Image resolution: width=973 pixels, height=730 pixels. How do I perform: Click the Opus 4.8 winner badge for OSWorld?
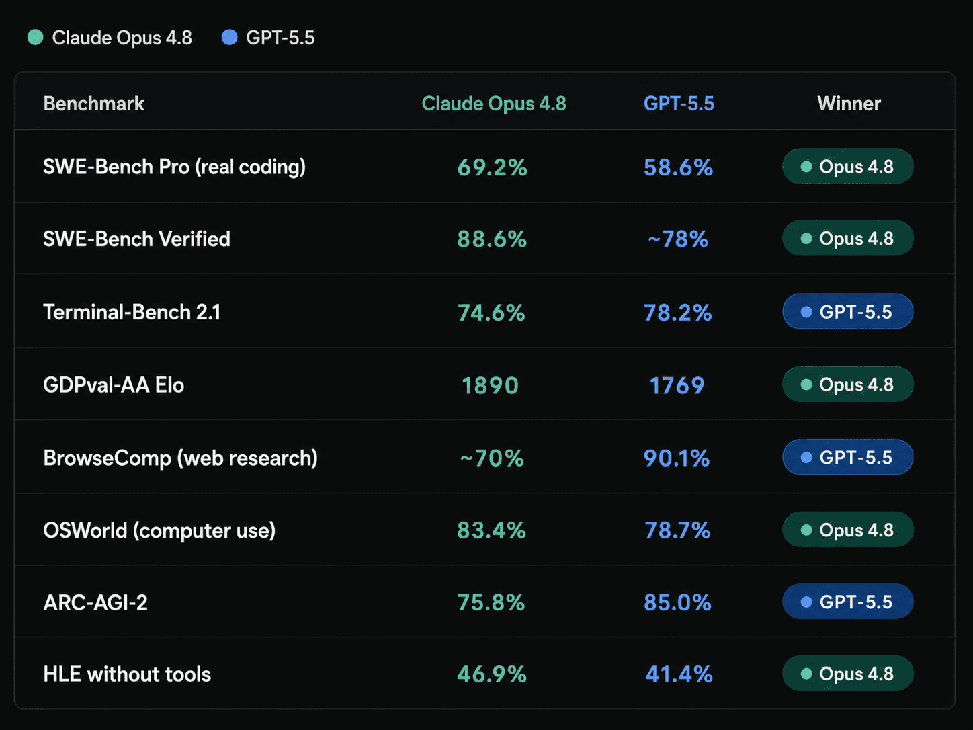(848, 530)
